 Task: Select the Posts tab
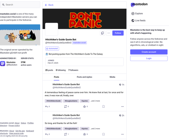(x=57, y=77)
